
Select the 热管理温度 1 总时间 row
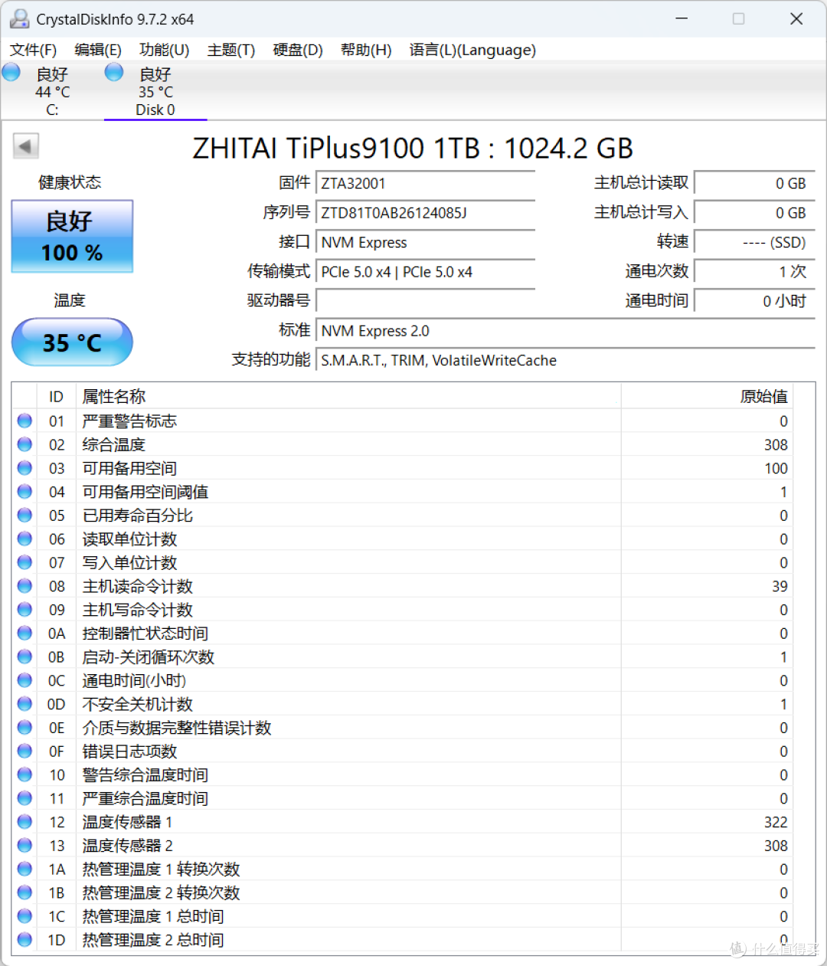(403, 916)
